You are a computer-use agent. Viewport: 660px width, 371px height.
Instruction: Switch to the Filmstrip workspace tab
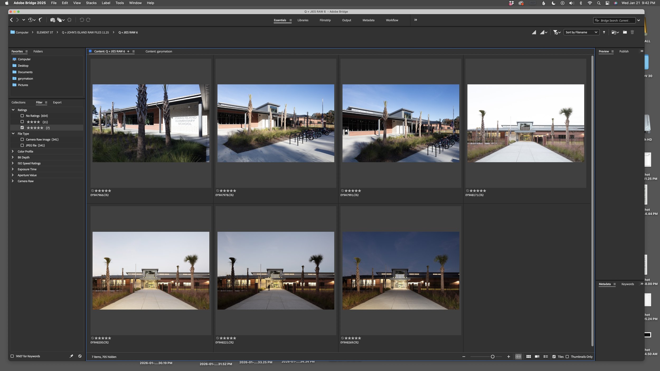pos(325,20)
